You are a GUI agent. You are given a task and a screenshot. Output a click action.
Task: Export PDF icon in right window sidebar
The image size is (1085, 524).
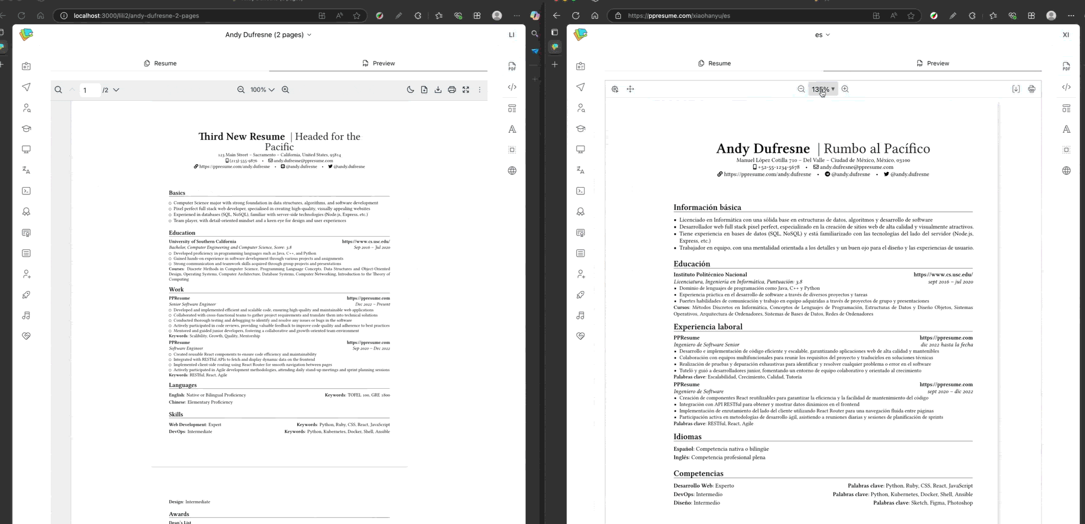point(1066,66)
